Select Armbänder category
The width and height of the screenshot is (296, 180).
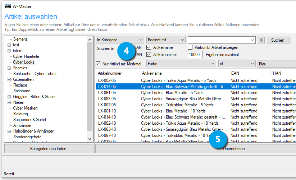pyautogui.click(x=22, y=125)
